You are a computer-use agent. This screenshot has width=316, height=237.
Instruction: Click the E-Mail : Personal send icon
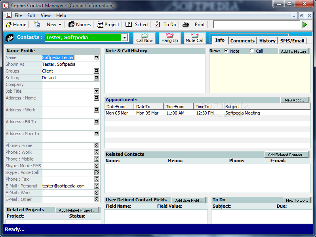(x=97, y=186)
